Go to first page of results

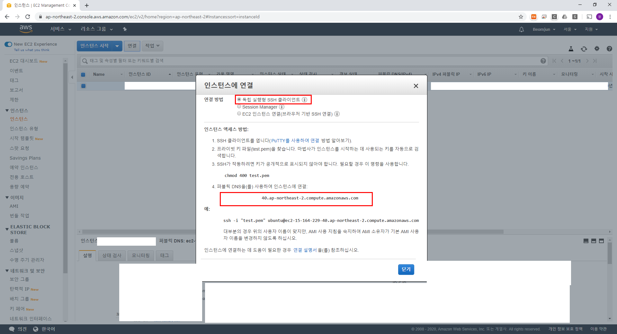(x=554, y=61)
